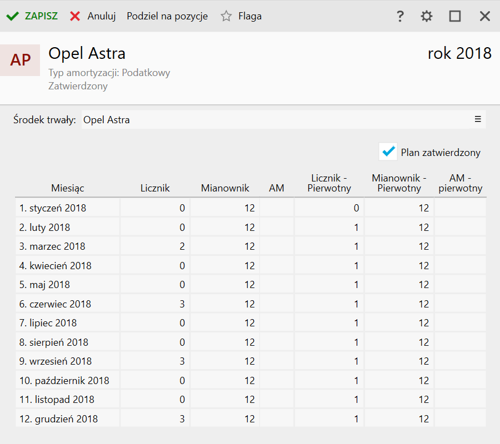
Task: Click the green ZAPISZ checkmark icon
Action: point(12,16)
